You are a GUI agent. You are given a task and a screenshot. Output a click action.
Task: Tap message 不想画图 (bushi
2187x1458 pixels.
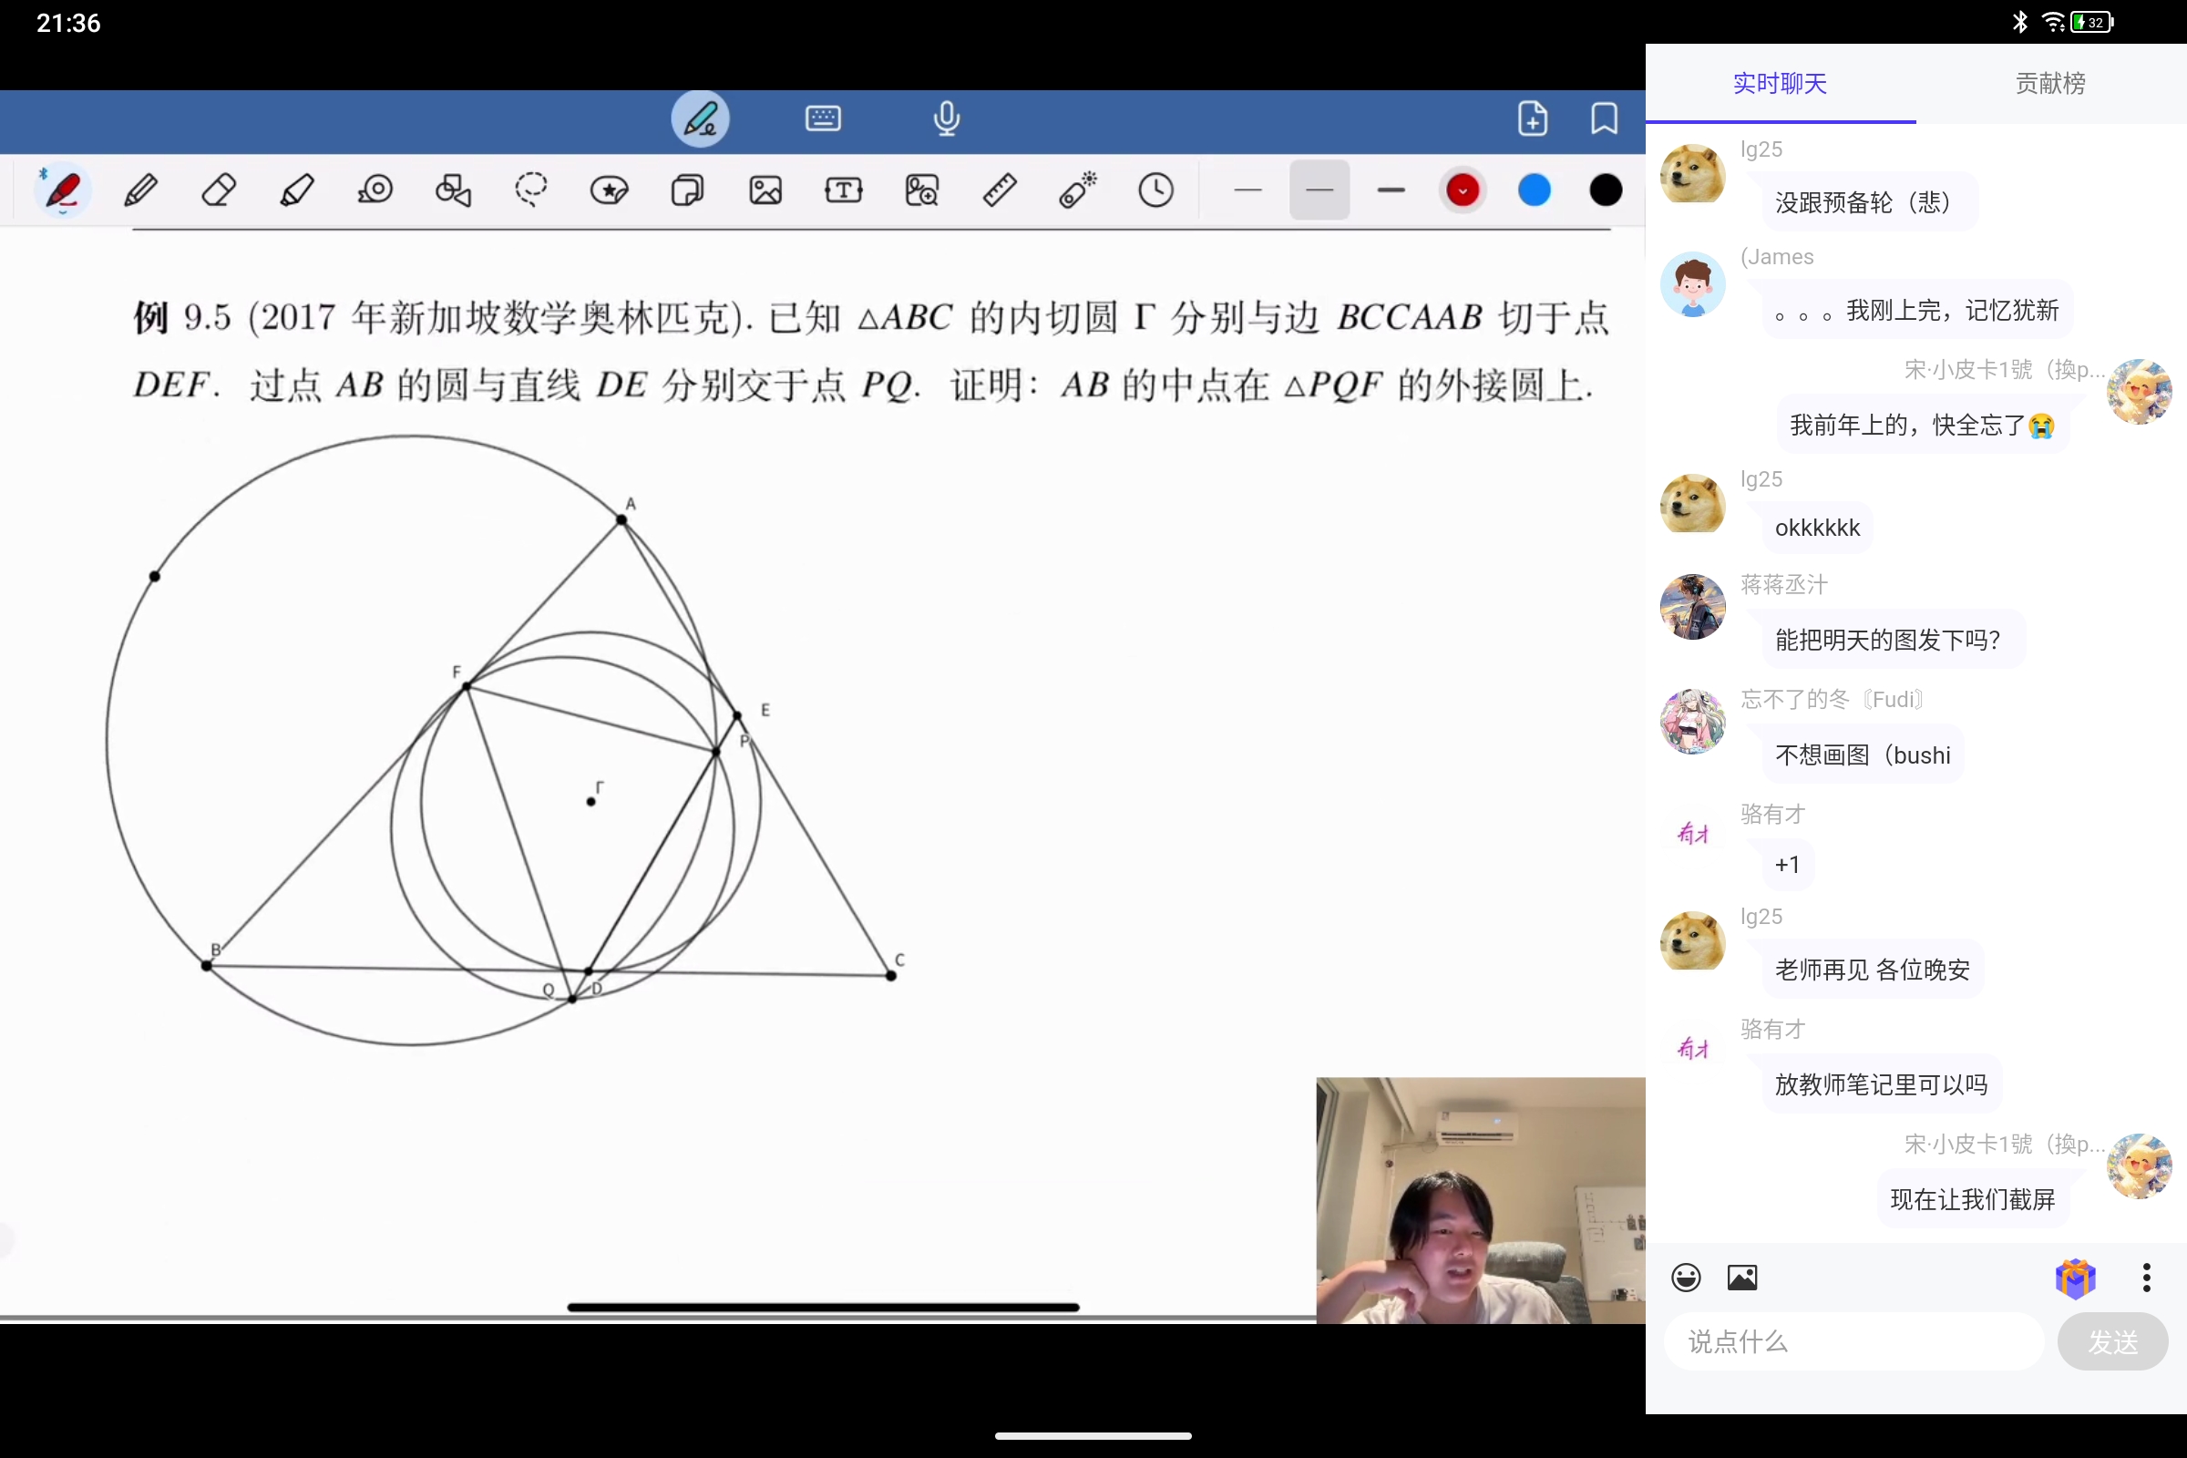[1863, 755]
